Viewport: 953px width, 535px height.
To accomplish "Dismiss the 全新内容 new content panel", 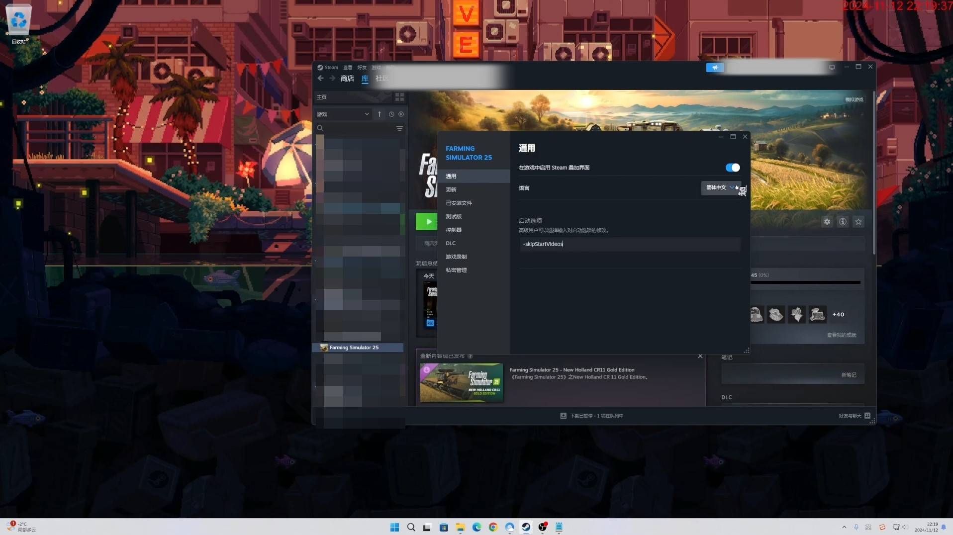I will 700,356.
